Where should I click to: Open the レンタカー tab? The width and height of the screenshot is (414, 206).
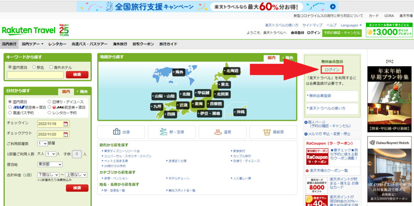(57, 44)
